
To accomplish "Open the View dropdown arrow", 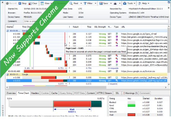I will coord(51,3).
